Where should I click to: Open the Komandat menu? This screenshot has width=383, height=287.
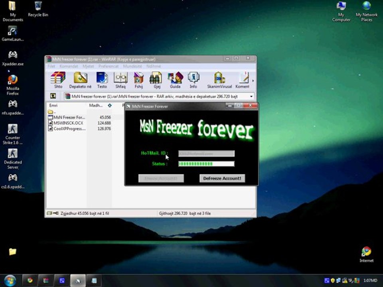coord(69,66)
